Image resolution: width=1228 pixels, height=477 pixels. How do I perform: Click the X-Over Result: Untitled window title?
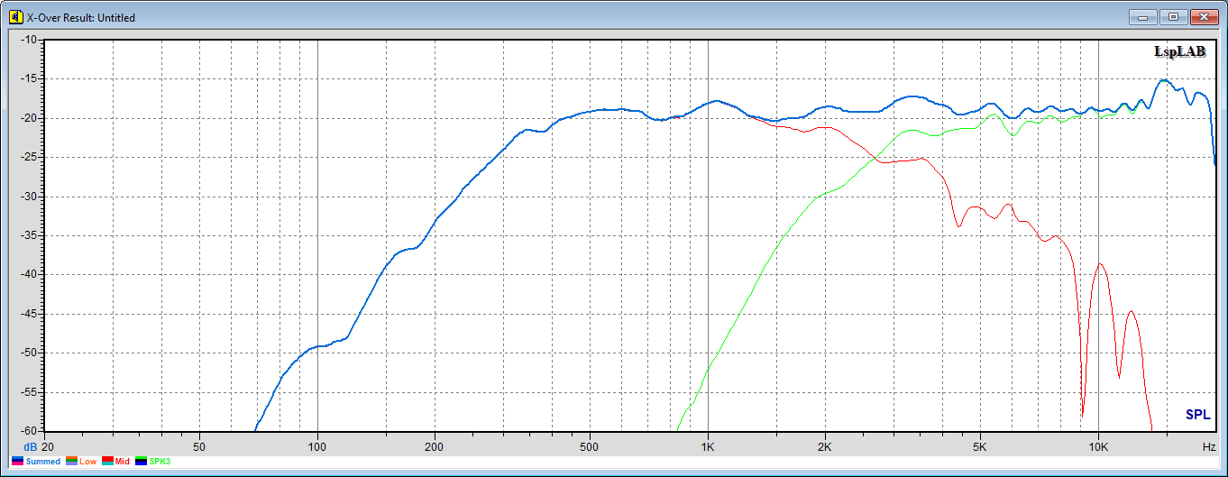click(81, 17)
